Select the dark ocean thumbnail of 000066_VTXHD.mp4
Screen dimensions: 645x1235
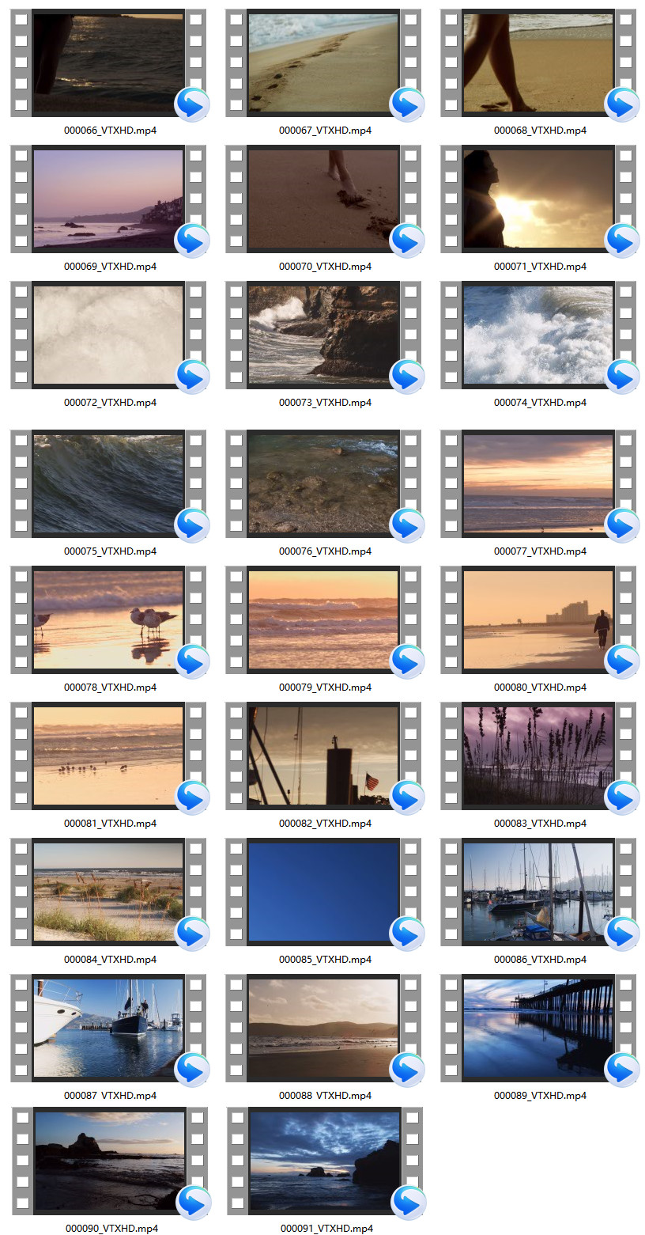108,63
